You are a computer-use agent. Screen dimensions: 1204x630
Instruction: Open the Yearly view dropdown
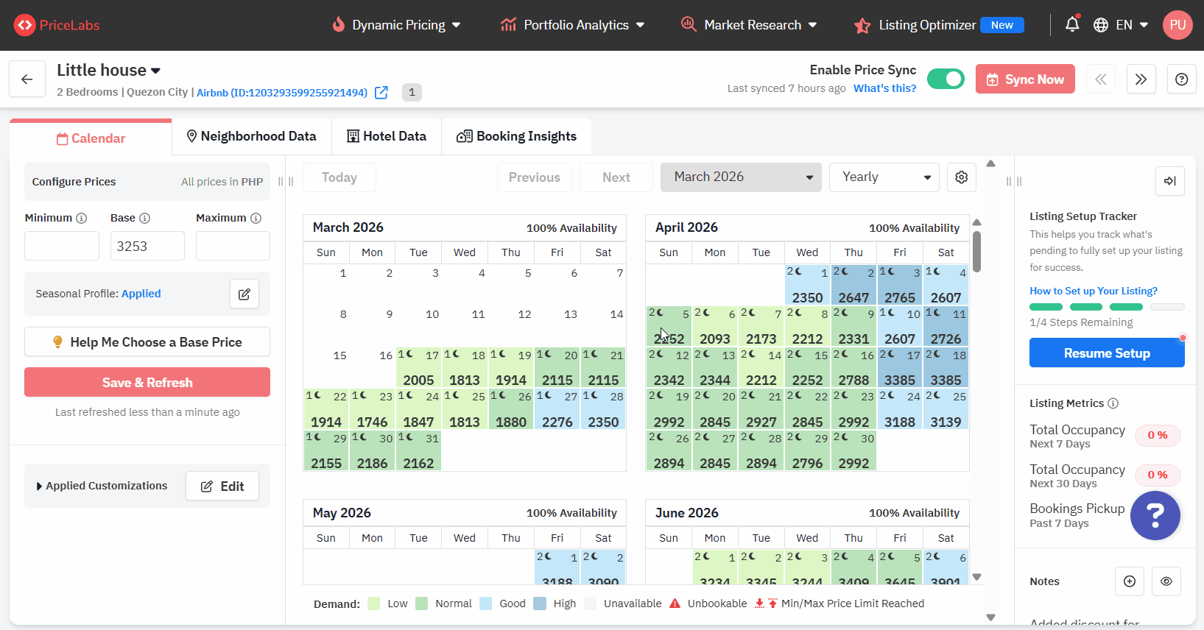884,177
